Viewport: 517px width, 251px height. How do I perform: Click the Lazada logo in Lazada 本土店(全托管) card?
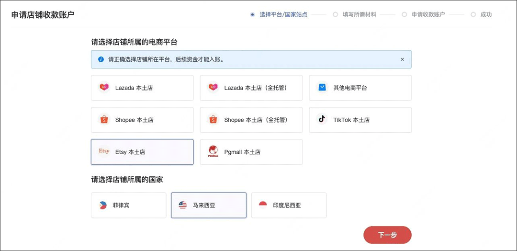[x=213, y=88]
